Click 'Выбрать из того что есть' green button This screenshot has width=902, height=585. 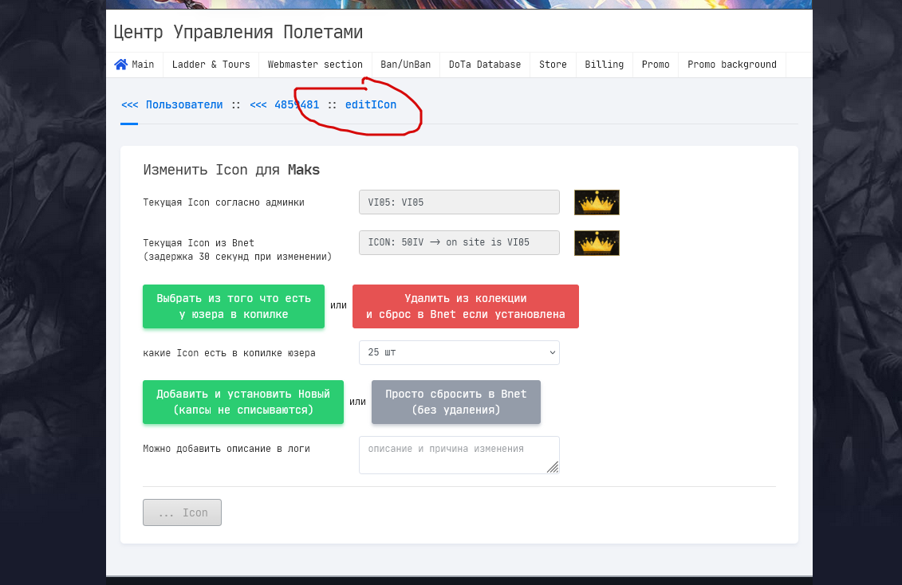pos(234,306)
